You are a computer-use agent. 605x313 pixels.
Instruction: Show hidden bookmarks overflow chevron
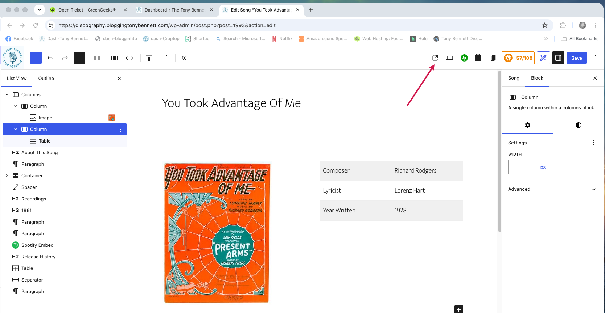(546, 39)
